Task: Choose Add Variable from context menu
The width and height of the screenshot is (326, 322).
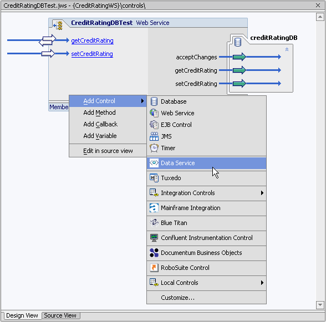Action: tap(108, 136)
